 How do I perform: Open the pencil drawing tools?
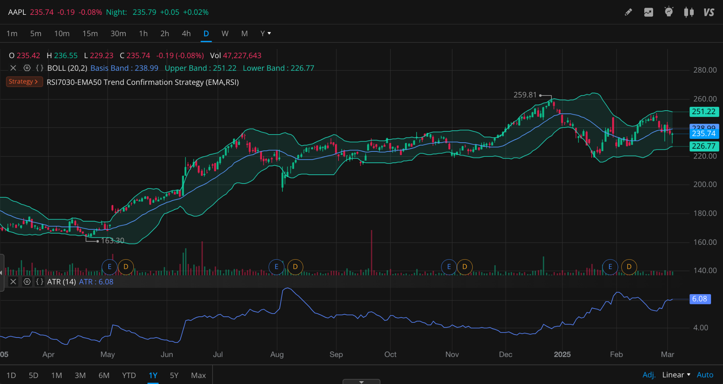click(x=628, y=12)
